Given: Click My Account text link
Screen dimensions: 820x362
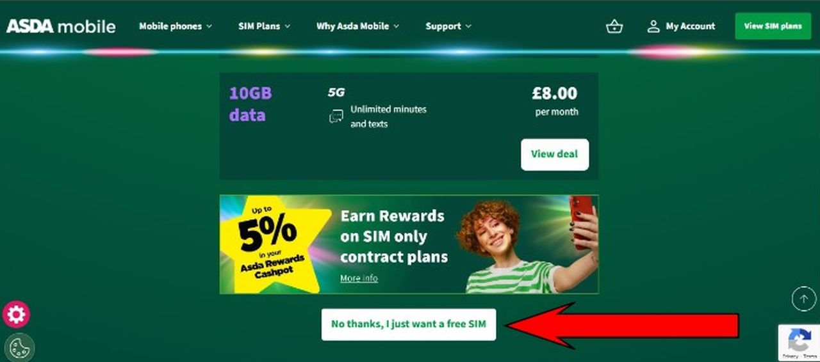Looking at the screenshot, I should click(x=690, y=26).
